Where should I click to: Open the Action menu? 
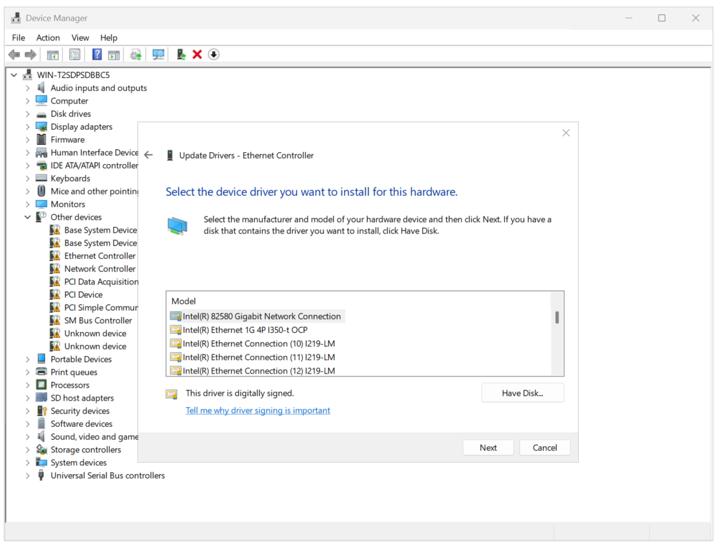[x=48, y=38]
